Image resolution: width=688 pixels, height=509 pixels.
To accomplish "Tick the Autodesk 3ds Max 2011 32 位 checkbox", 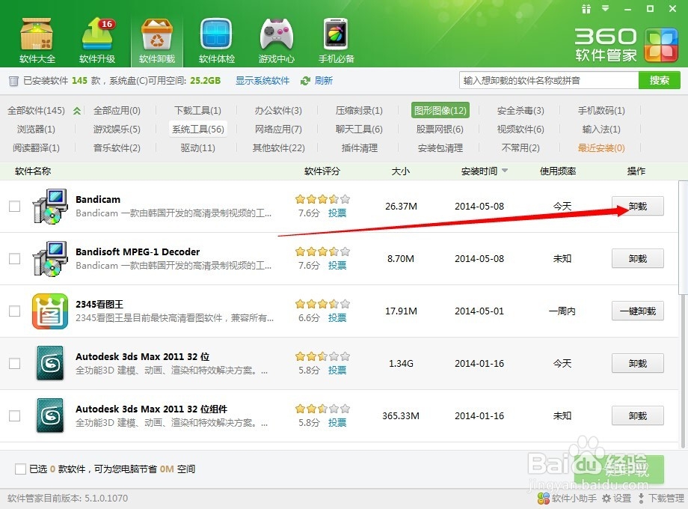I will pyautogui.click(x=14, y=363).
